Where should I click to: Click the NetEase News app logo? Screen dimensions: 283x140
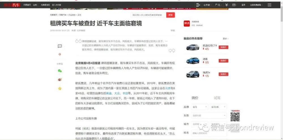click(x=187, y=23)
